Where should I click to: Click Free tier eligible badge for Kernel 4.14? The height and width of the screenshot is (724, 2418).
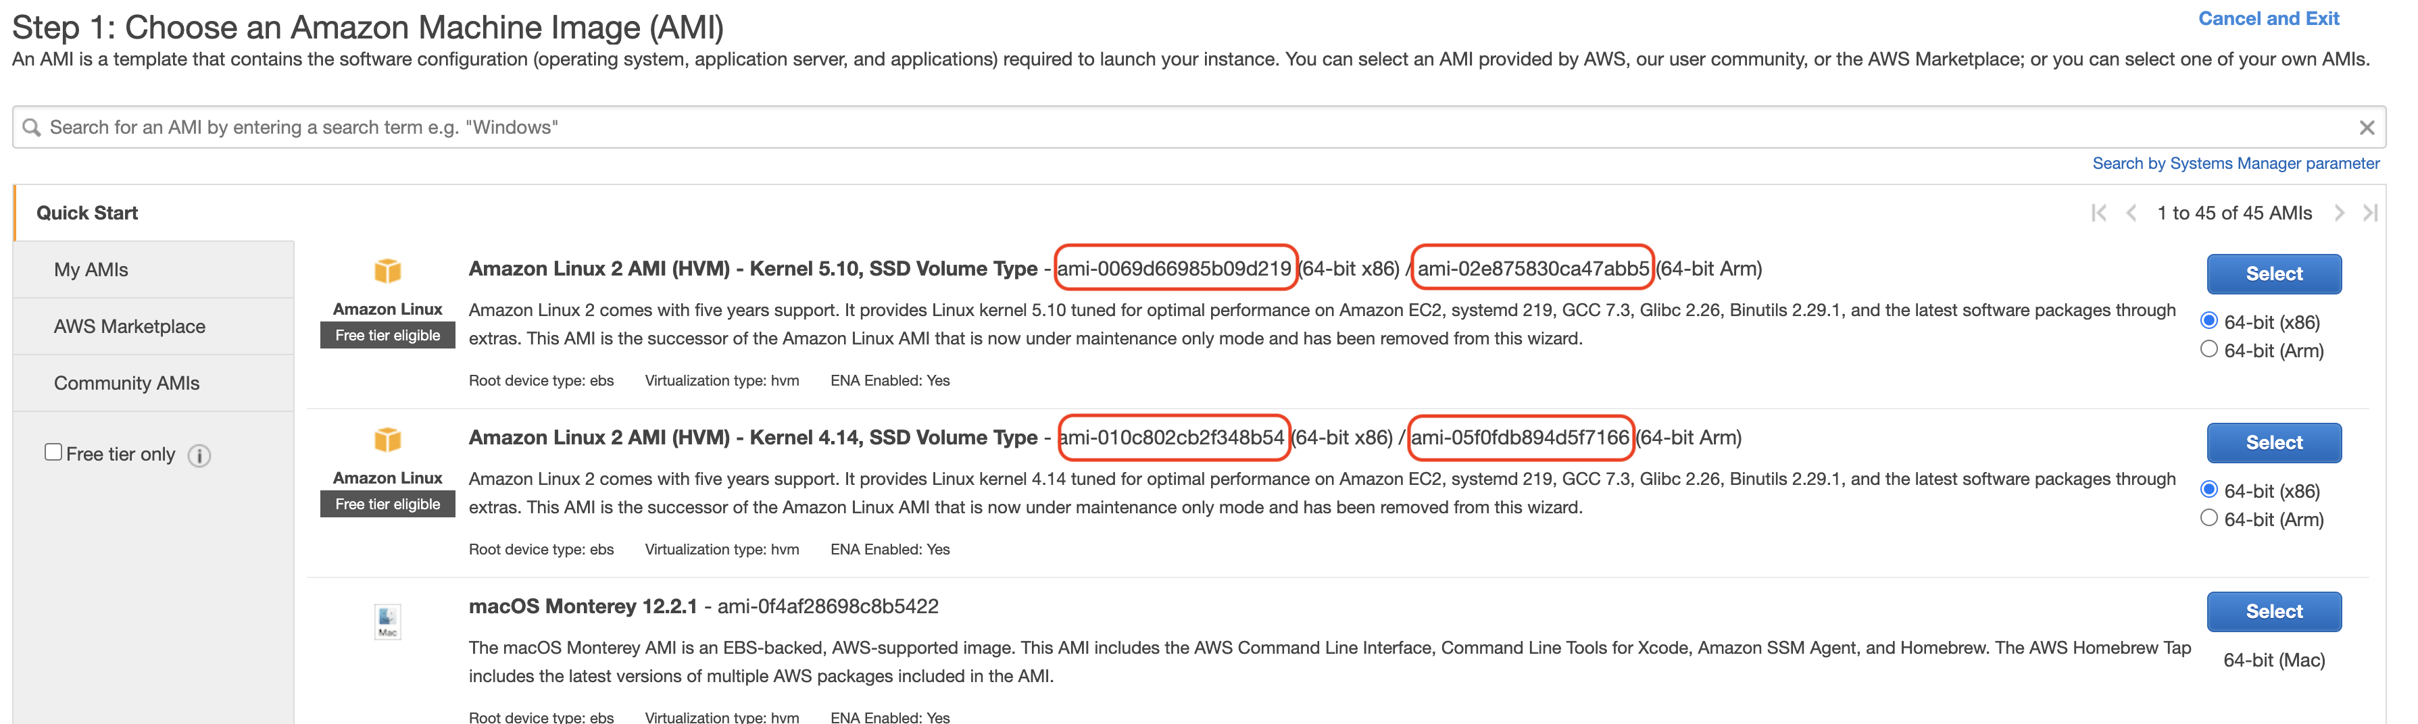[388, 505]
